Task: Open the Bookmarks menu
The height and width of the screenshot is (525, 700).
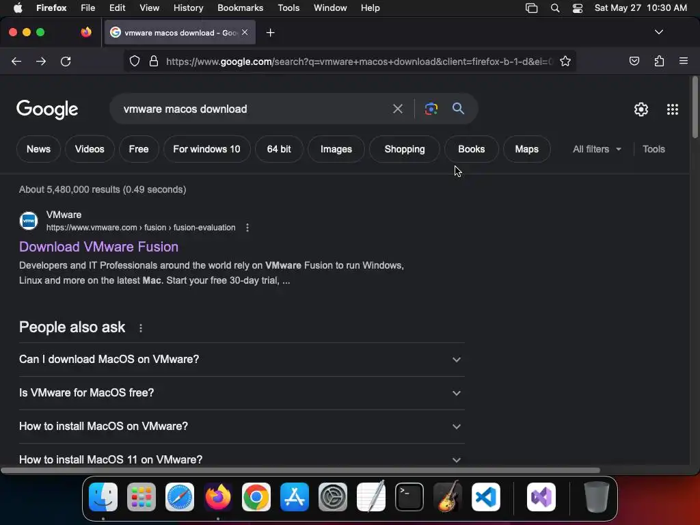Action: [x=240, y=8]
